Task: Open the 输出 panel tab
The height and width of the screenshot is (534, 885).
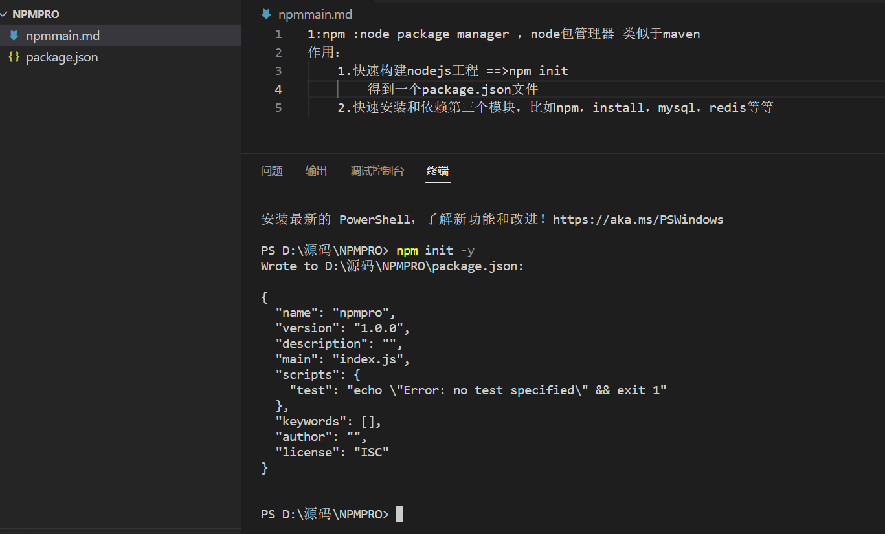Action: coord(317,171)
